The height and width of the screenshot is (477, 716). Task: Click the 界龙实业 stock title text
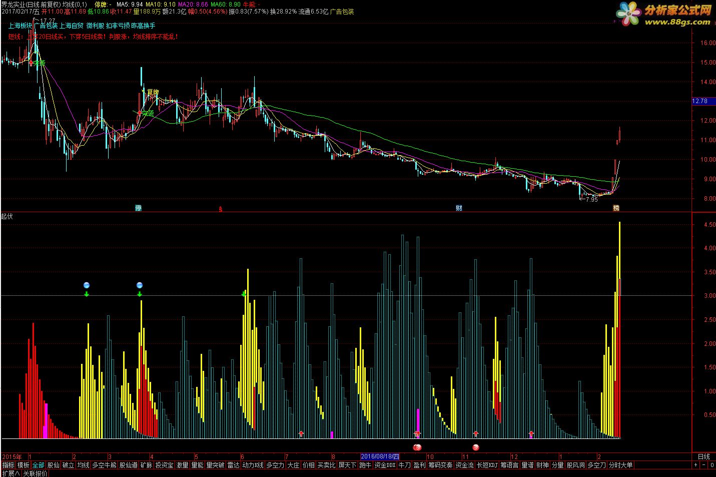pyautogui.click(x=14, y=4)
